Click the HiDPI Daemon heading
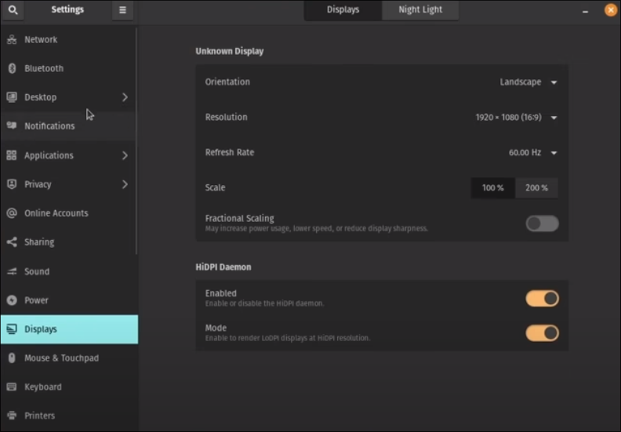Image resolution: width=621 pixels, height=432 pixels. tap(223, 267)
